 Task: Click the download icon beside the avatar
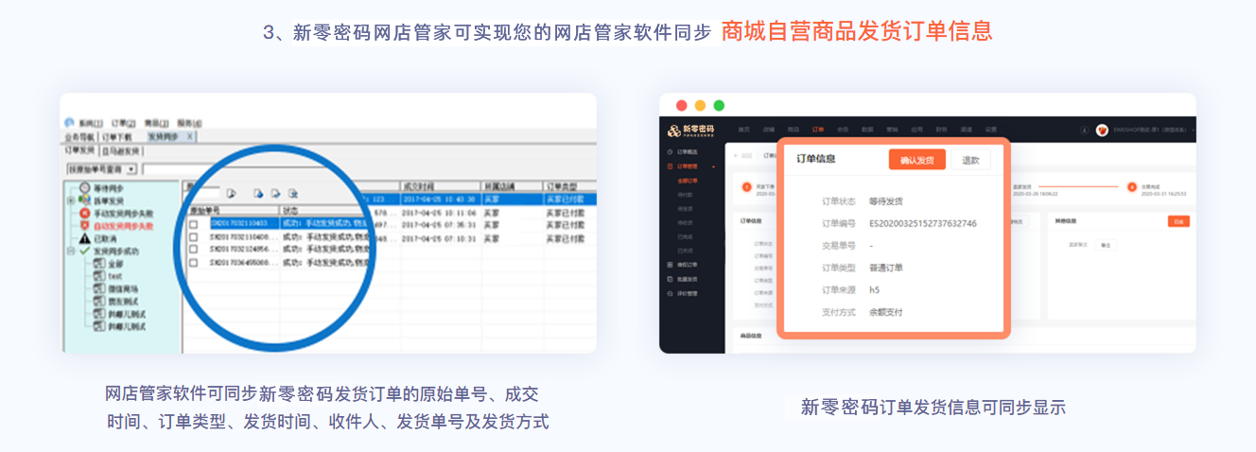coord(1084,130)
